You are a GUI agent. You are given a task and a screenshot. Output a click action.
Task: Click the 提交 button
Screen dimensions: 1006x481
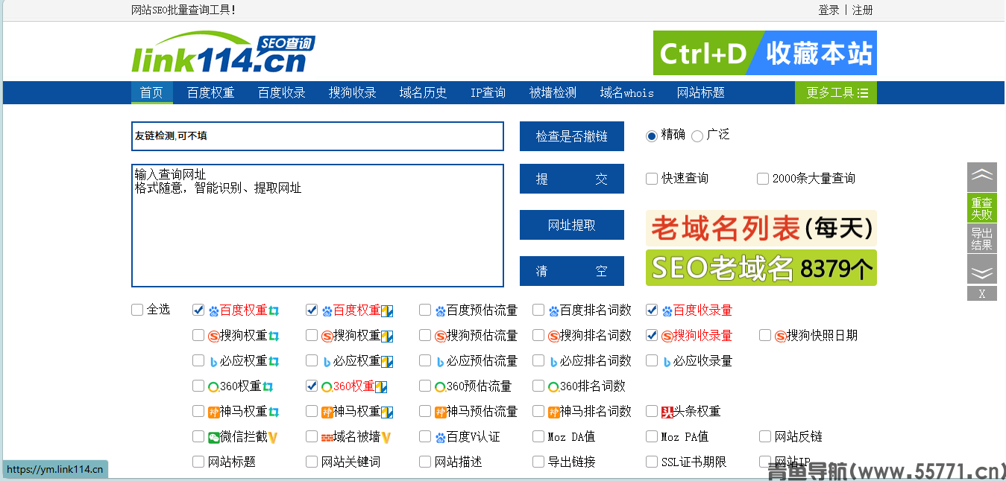[572, 179]
